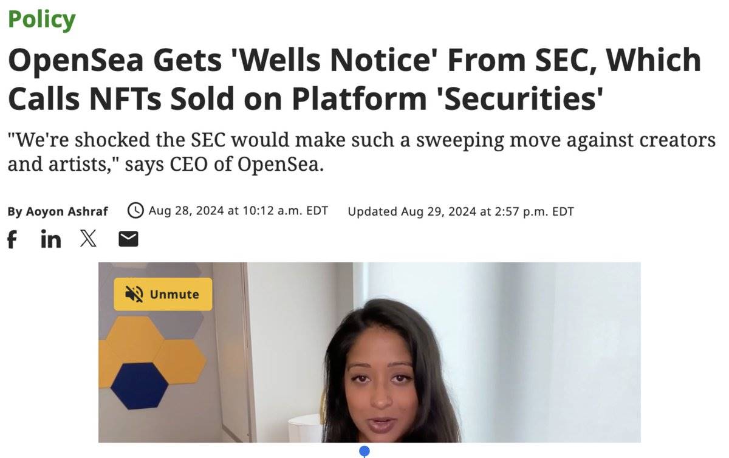Click the blue dot marker below video
Screen dimensions: 729x458
364,451
